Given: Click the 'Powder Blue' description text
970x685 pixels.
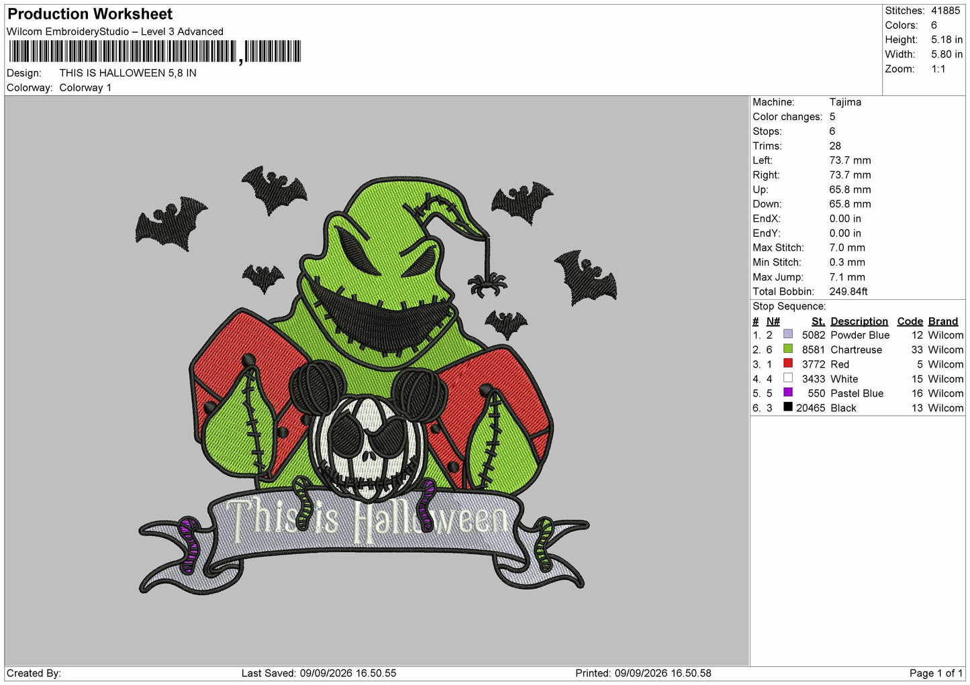Looking at the screenshot, I should pyautogui.click(x=860, y=335).
